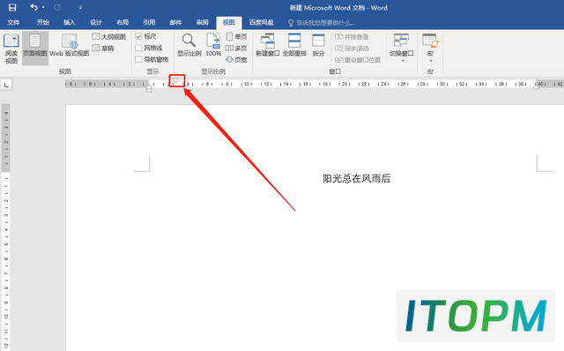Switch to Read Mode view (阅读视图)
The width and height of the screenshot is (564, 351).
pos(11,49)
